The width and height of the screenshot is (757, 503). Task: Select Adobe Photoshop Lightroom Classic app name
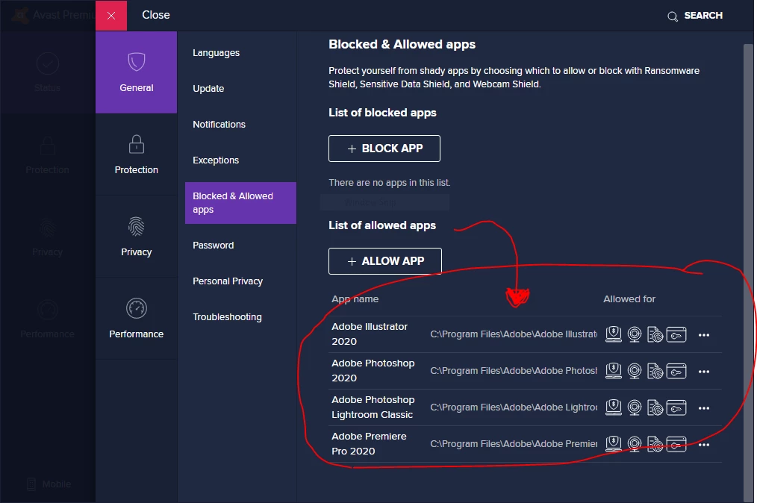coord(373,407)
